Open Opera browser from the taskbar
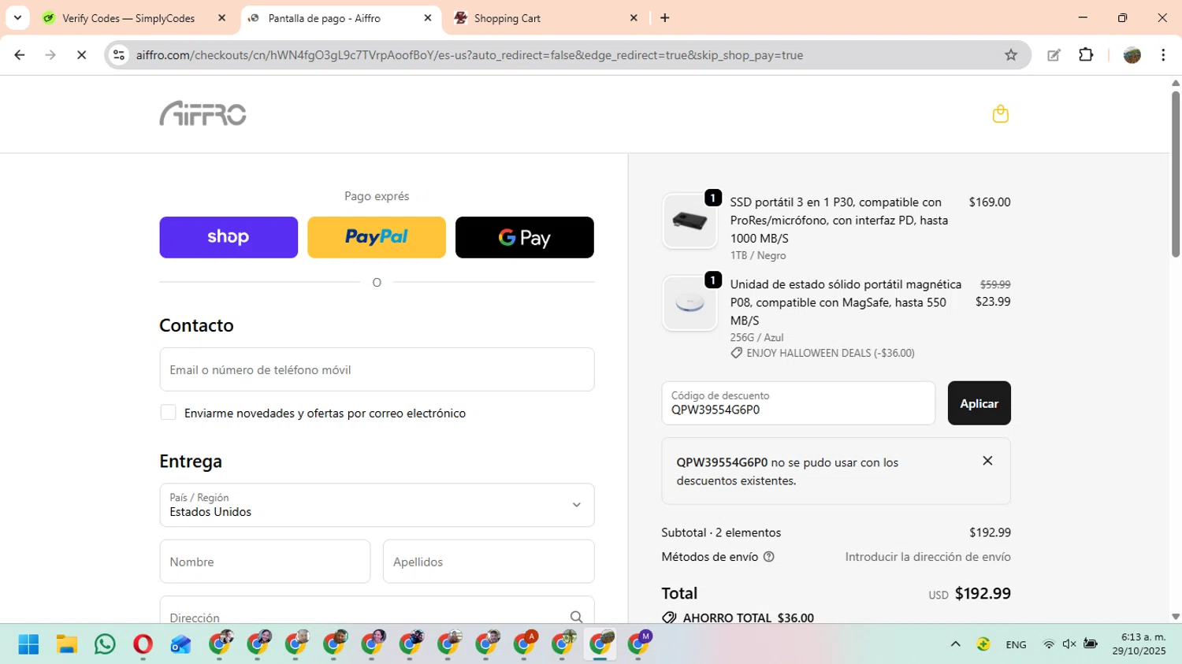This screenshot has height=664, width=1182. point(143,644)
